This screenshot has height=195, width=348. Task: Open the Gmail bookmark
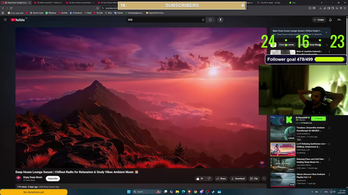click(88, 13)
